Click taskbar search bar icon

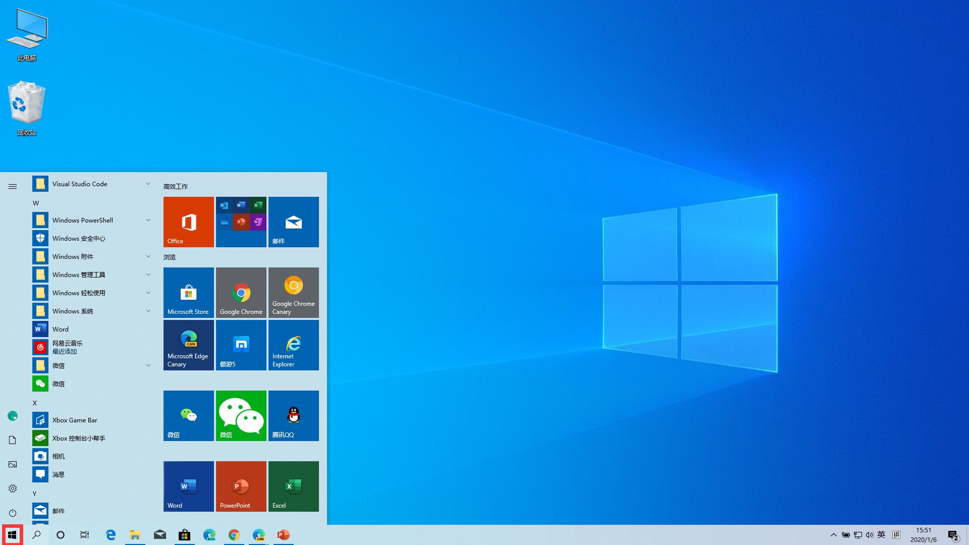pyautogui.click(x=36, y=534)
